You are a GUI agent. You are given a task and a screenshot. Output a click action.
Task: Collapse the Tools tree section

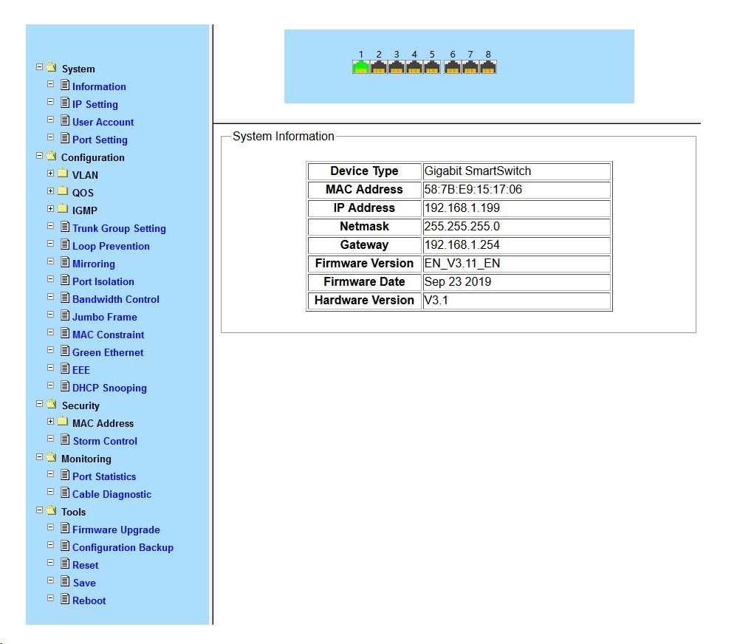point(39,510)
